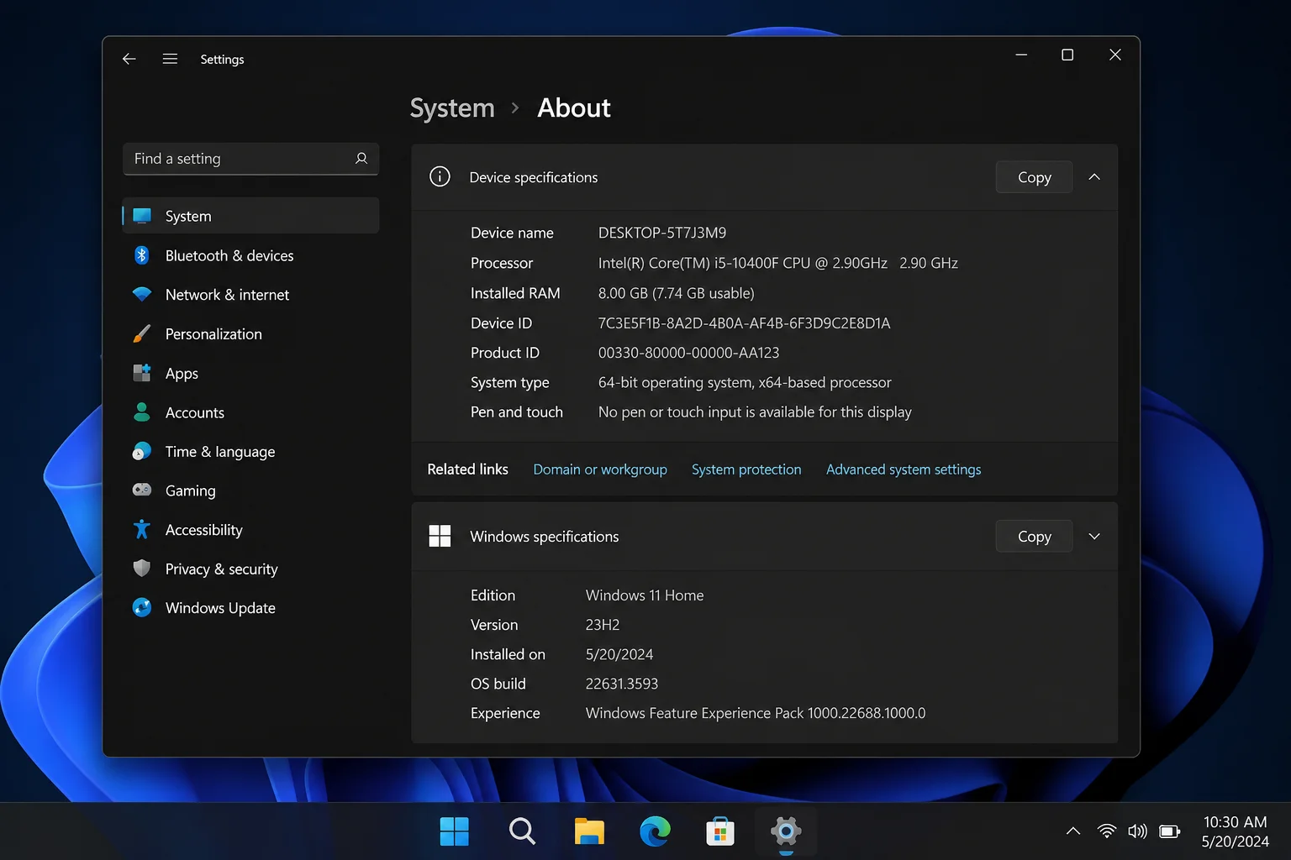Click the System monitor icon in sidebar

click(x=142, y=216)
